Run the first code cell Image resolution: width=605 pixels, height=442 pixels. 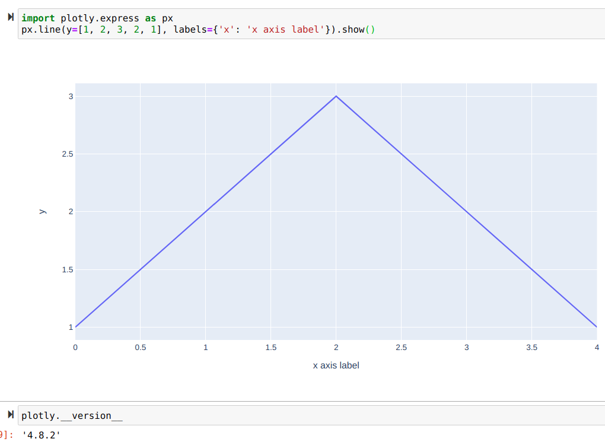click(10, 18)
